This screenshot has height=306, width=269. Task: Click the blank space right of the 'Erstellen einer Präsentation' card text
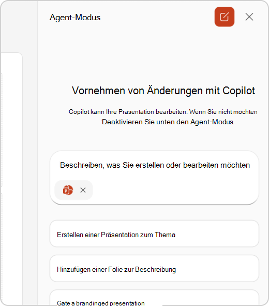click(x=216, y=234)
